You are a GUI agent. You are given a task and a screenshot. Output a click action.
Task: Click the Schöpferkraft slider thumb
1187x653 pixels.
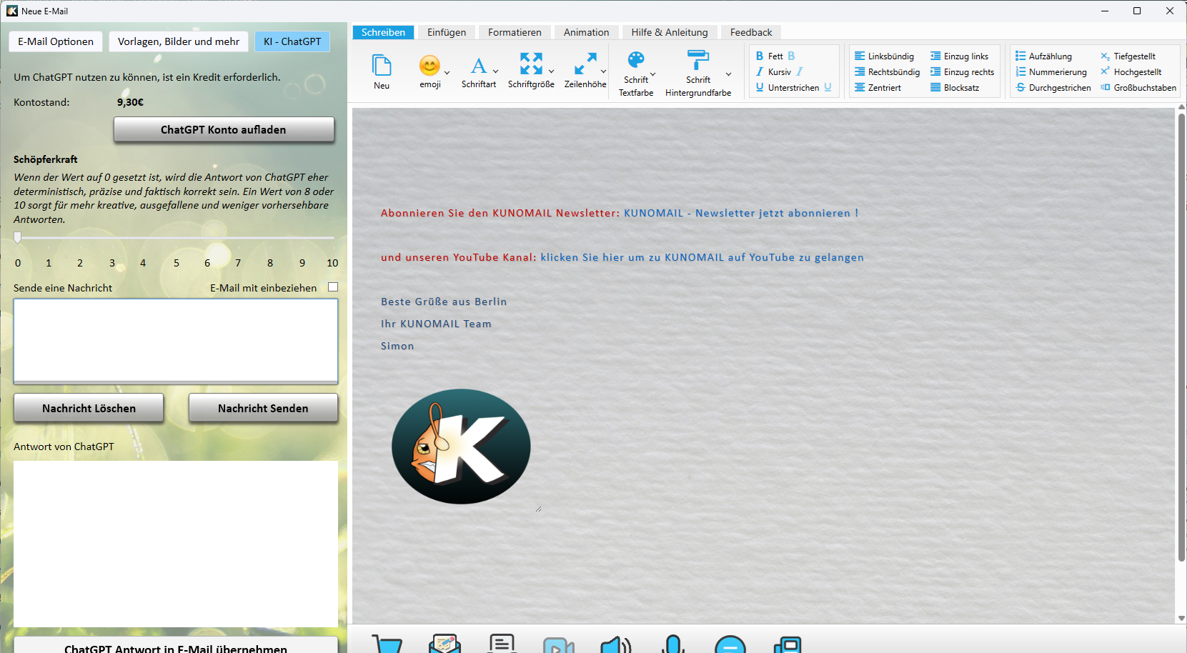click(18, 237)
